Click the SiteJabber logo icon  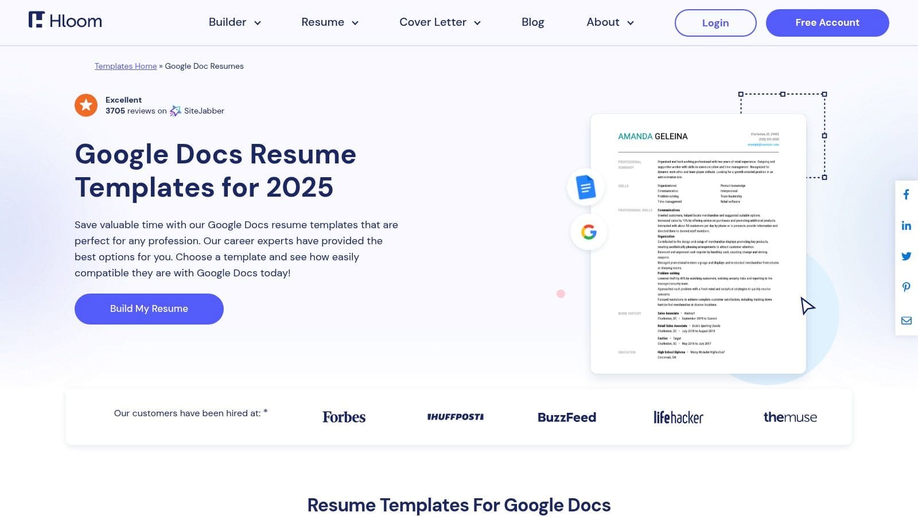coord(175,111)
